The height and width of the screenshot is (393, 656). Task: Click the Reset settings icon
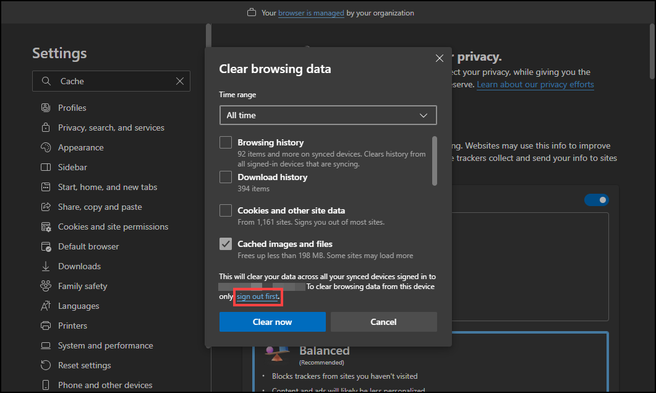tap(46, 365)
